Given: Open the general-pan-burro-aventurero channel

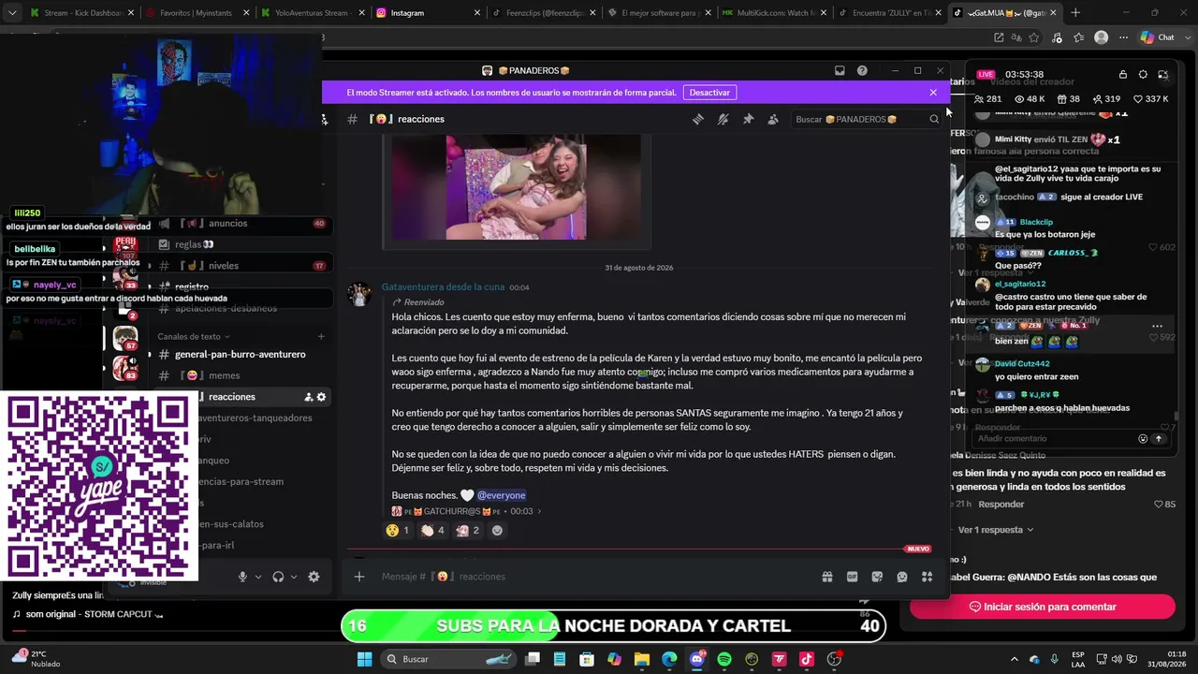Looking at the screenshot, I should 240,355.
